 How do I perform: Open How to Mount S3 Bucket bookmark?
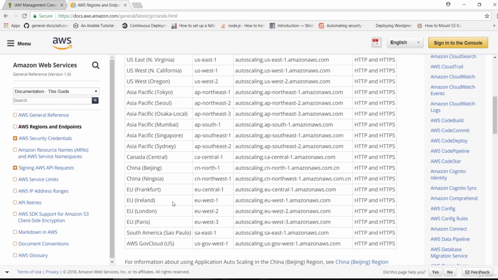click(439, 26)
